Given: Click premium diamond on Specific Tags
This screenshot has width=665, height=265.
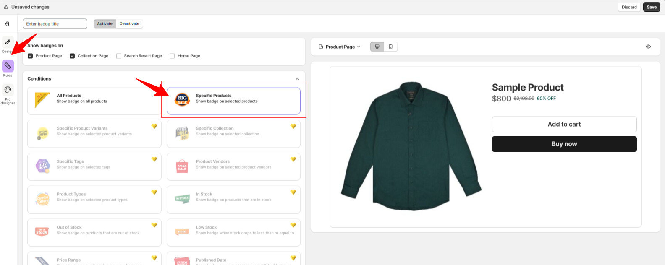Looking at the screenshot, I should (x=154, y=159).
